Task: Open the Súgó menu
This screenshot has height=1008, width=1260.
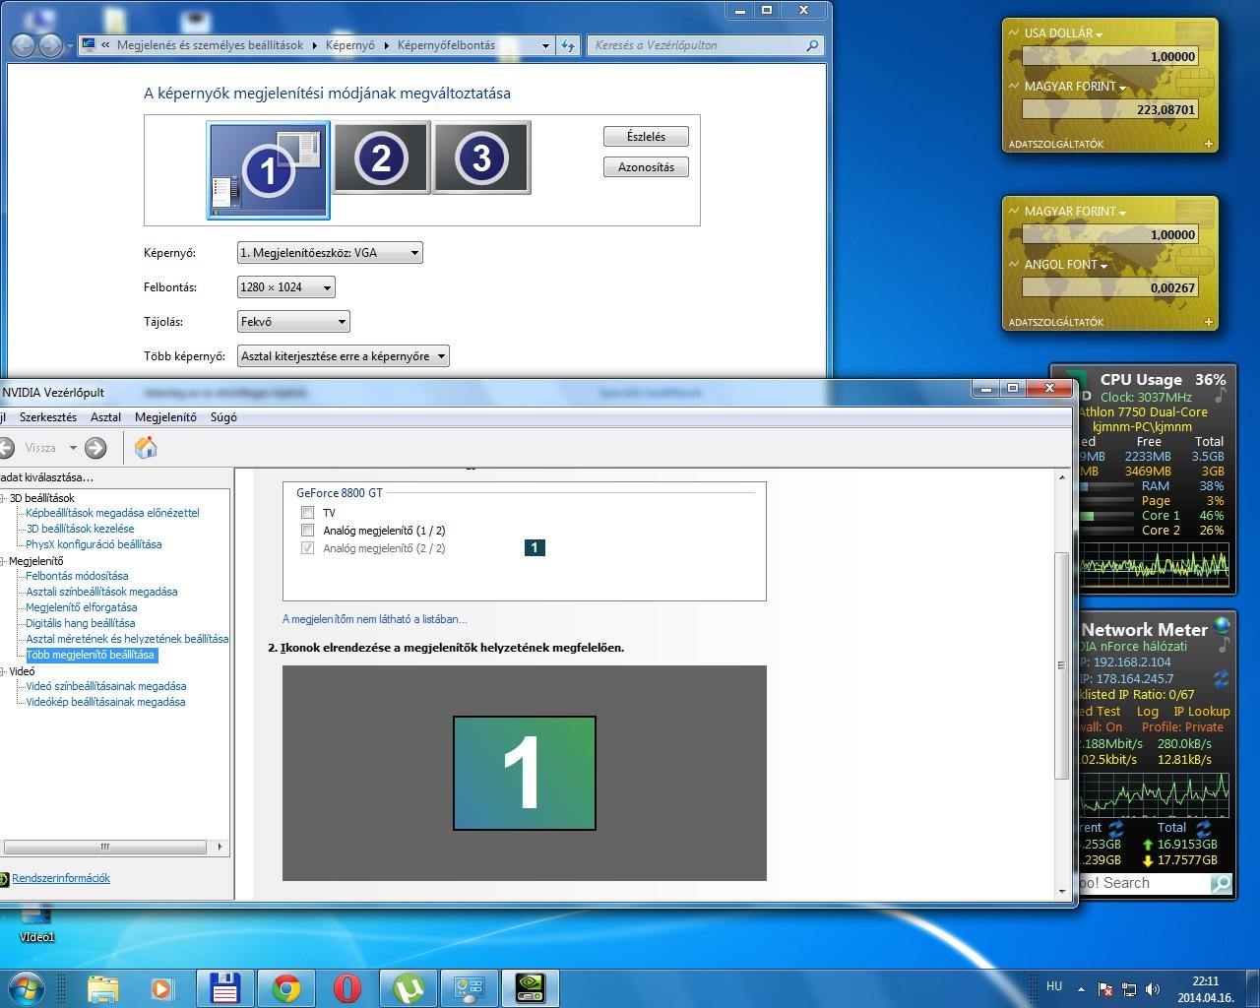Action: click(223, 417)
